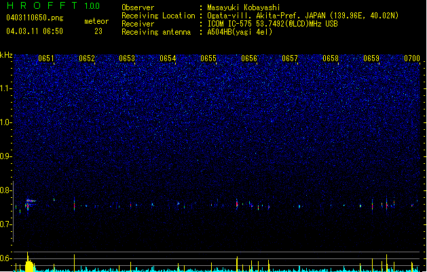
Task: Click the 0655 time marker
Action: coord(208,58)
